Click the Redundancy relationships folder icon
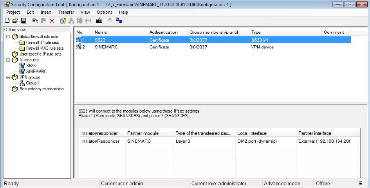370x188 pixels. (x=15, y=89)
